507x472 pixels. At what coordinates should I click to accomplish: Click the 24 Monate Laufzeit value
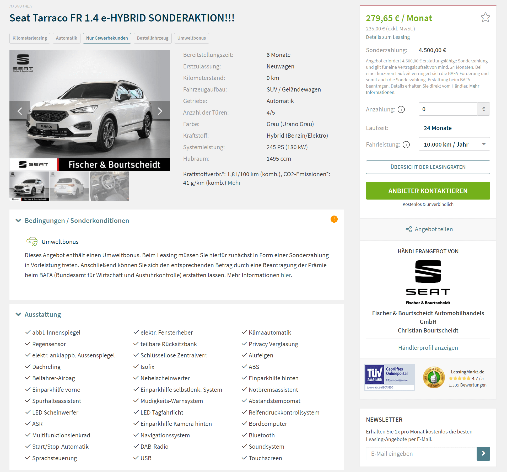pos(438,128)
